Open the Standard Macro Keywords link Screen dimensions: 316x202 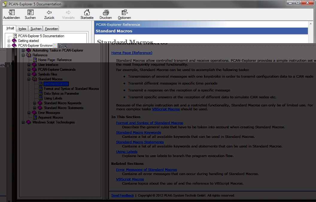tap(139, 132)
